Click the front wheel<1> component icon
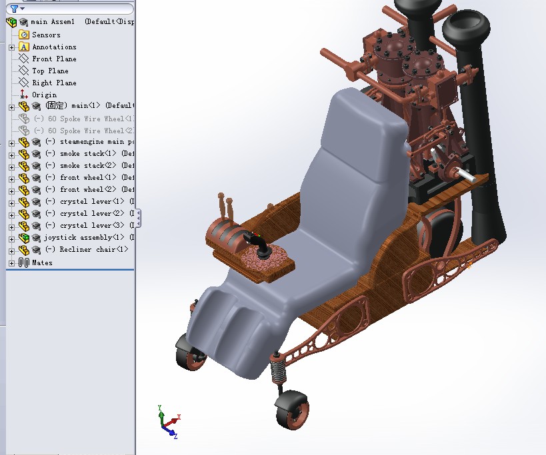The width and height of the screenshot is (546, 455). pos(24,178)
